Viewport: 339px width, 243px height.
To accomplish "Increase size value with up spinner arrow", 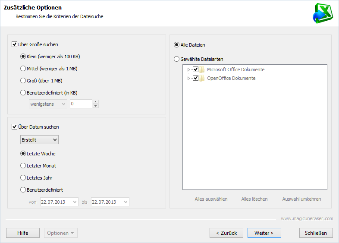I will click(x=96, y=102).
